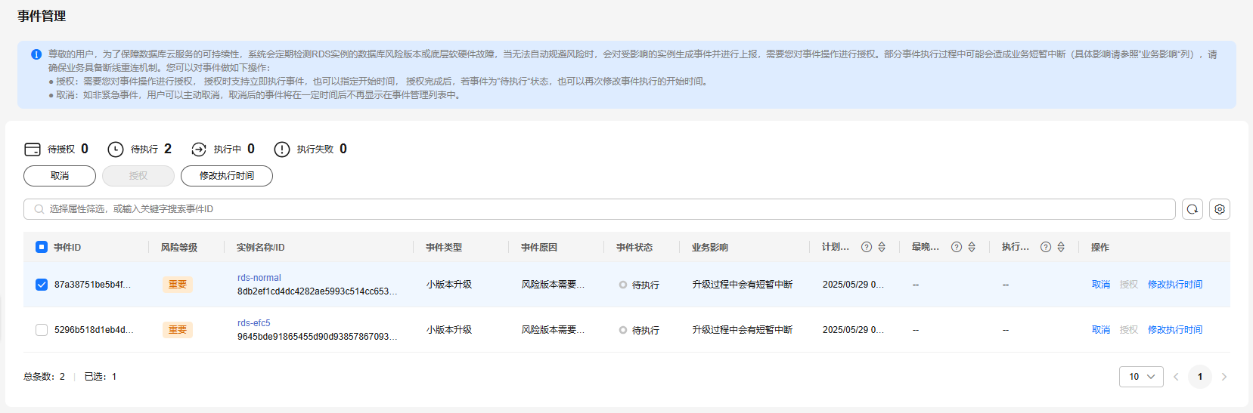The width and height of the screenshot is (1253, 413).
Task: Click help icon next to 执行 column
Action: click(1046, 247)
